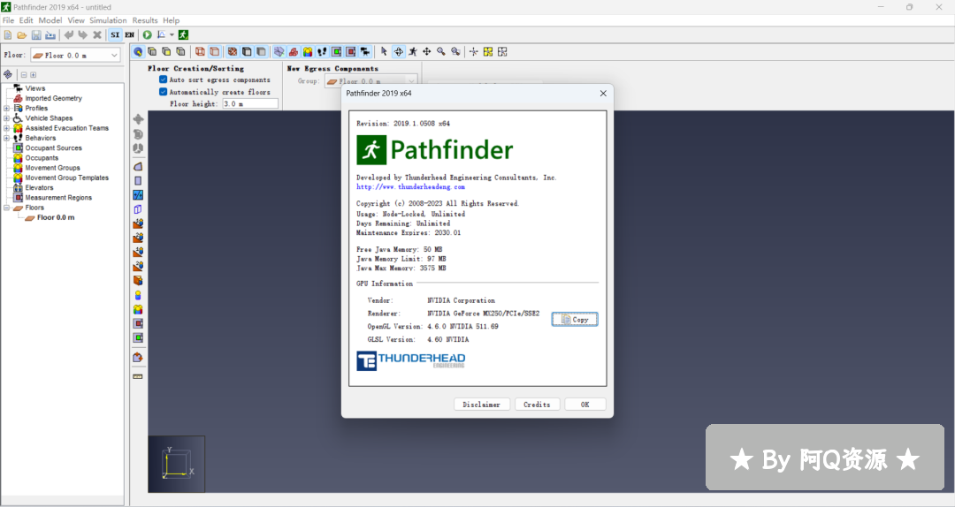Screen dimensions: 955x507
Task: Toggle Automatically create floors checkbox
Action: [163, 91]
